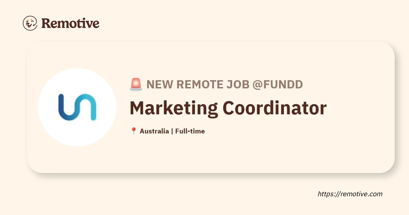This screenshot has height=215, width=409.
Task: Click the Remotive wordmark text
Action: pyautogui.click(x=71, y=23)
